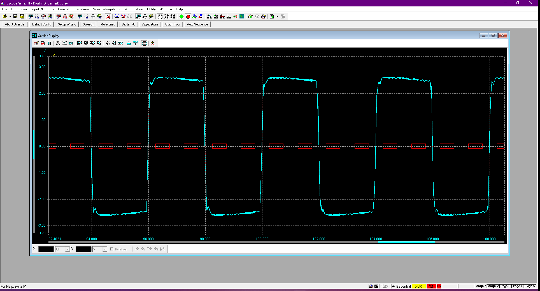The height and width of the screenshot is (291, 540).
Task: Open the Carrier Display settings icon
Action: click(x=36, y=43)
